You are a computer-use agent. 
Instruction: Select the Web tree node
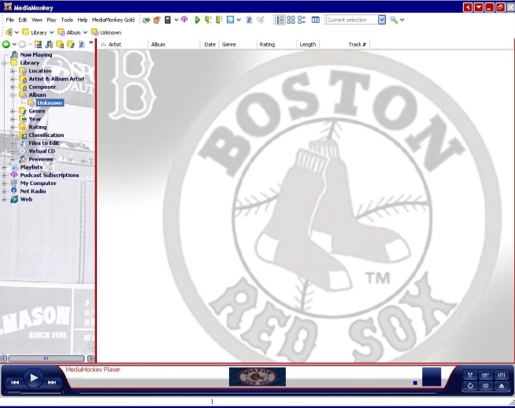(26, 199)
